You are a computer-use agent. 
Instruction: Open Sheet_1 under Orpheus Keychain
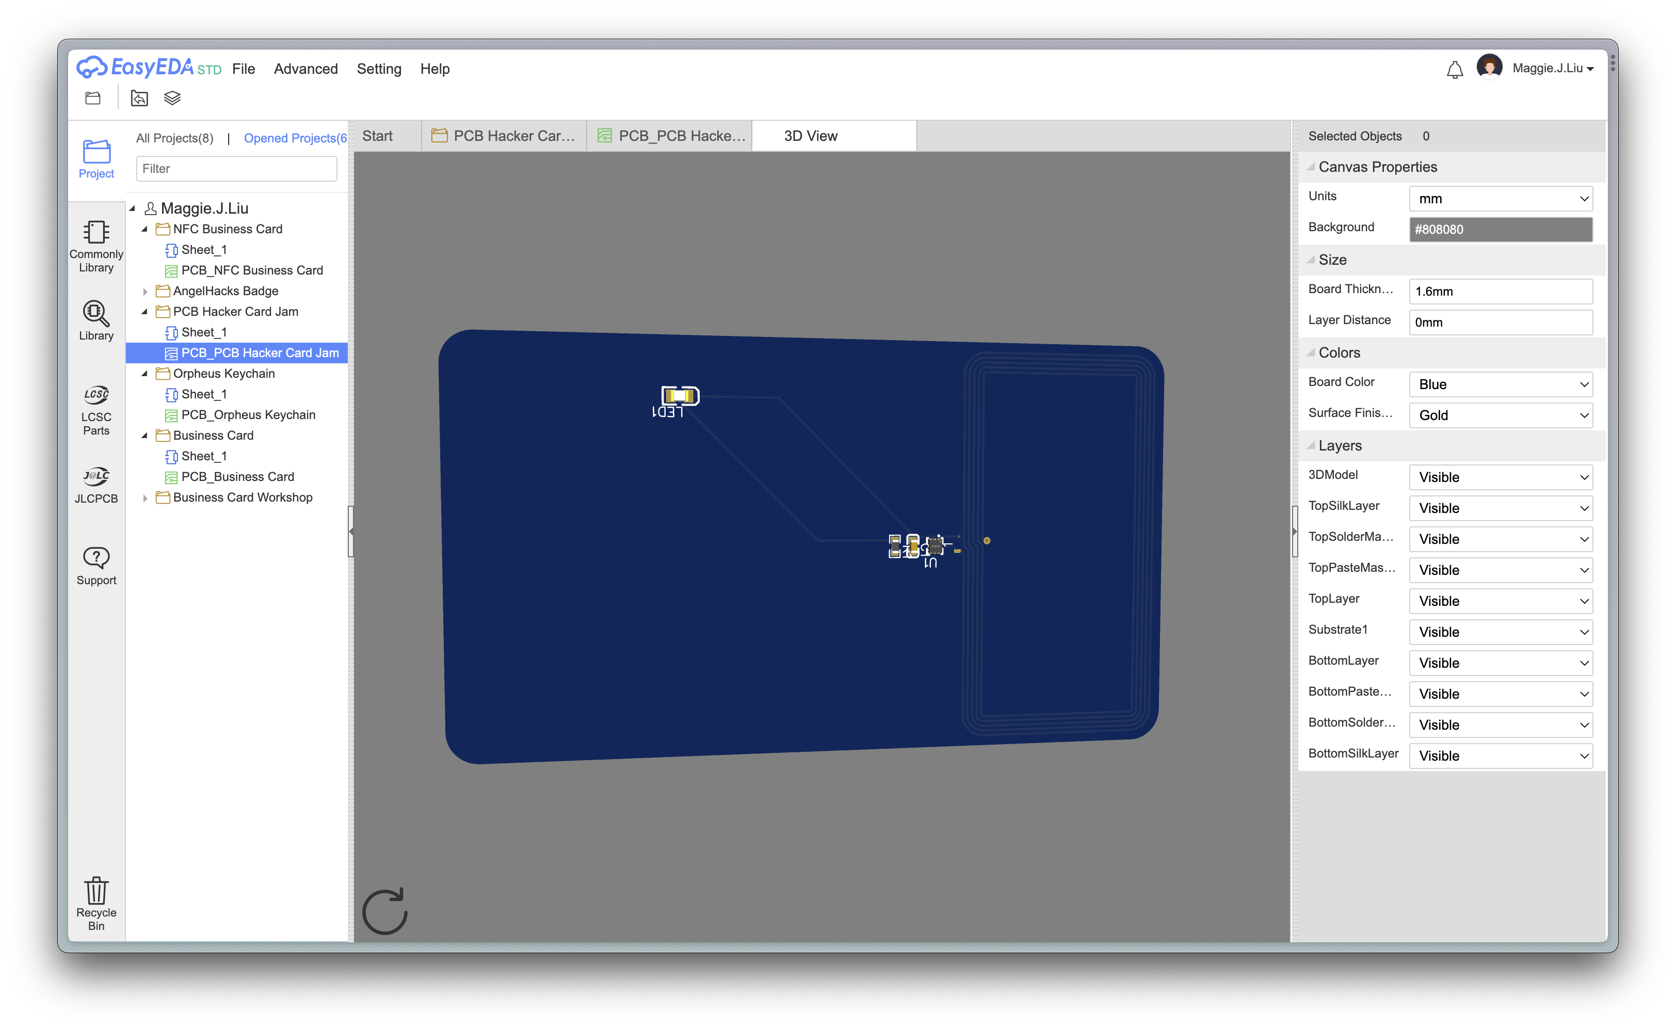tap(203, 394)
